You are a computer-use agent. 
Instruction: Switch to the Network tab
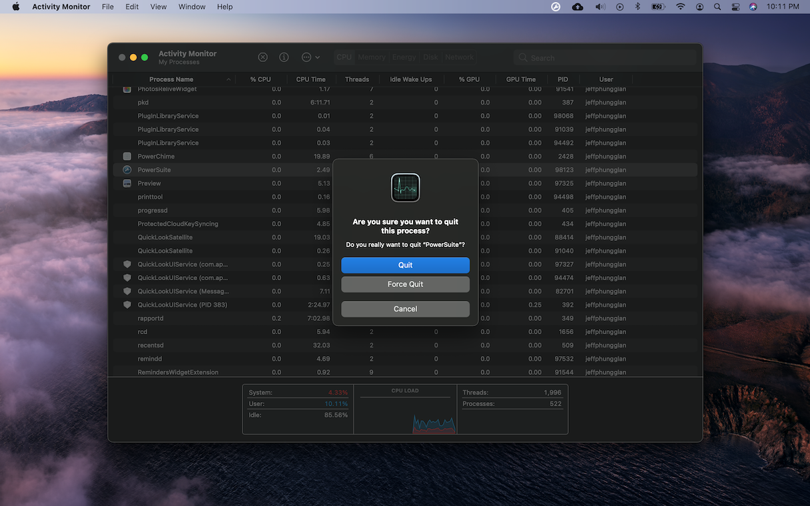[460, 57]
